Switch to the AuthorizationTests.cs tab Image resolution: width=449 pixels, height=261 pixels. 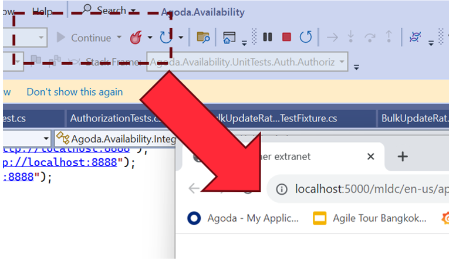[115, 118]
